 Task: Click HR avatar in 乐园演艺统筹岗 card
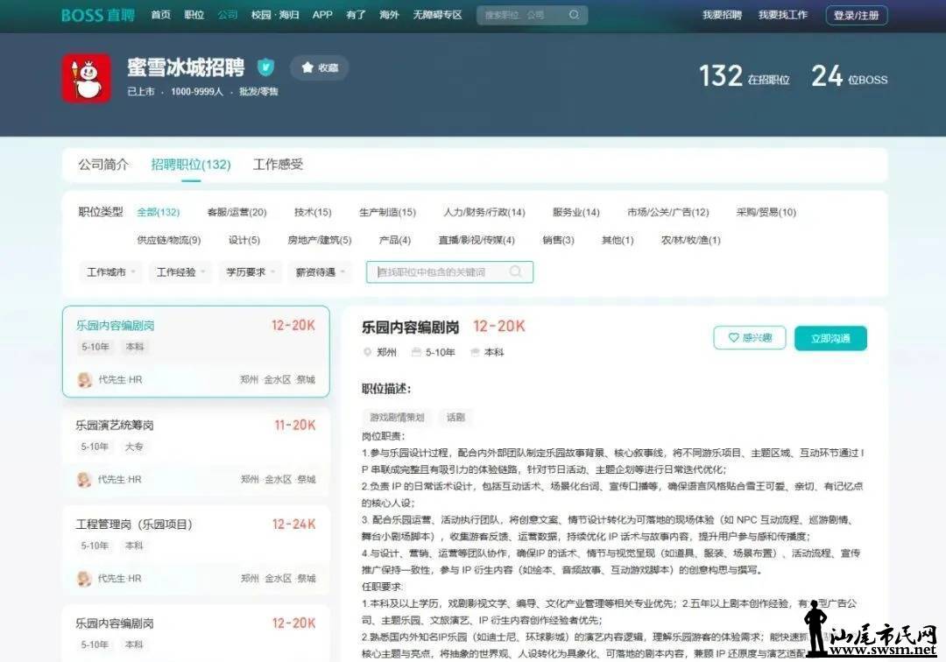[x=85, y=479]
